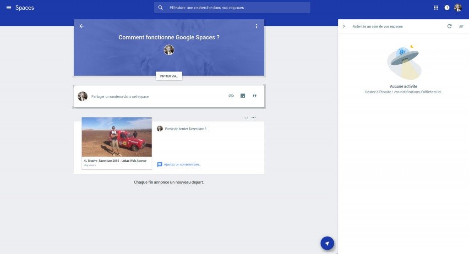The width and height of the screenshot is (469, 254).
Task: Go back with the arrow in space header
Action: (82, 26)
